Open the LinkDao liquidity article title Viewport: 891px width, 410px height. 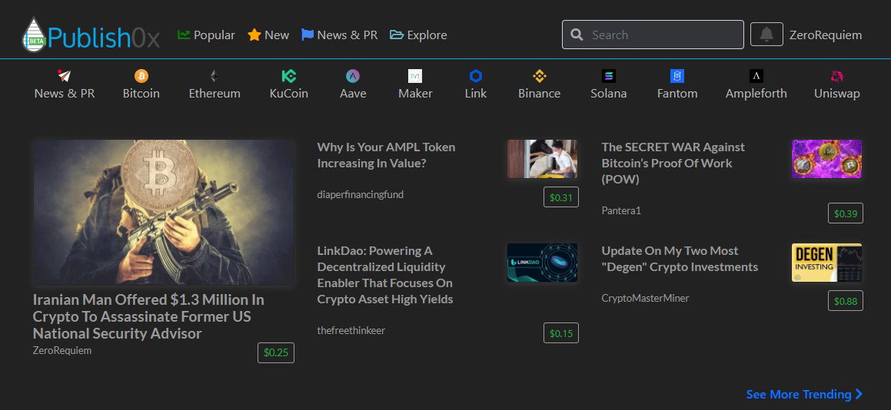(x=384, y=275)
